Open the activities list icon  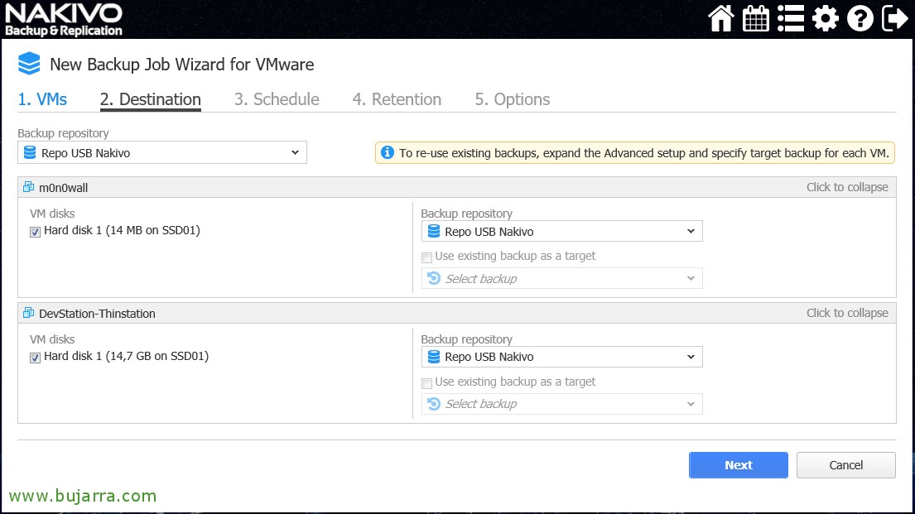[x=791, y=18]
